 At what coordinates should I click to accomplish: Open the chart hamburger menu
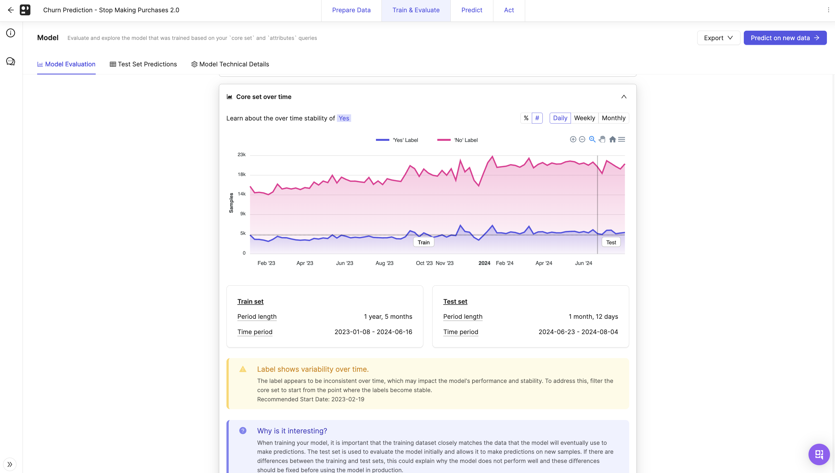(x=622, y=139)
